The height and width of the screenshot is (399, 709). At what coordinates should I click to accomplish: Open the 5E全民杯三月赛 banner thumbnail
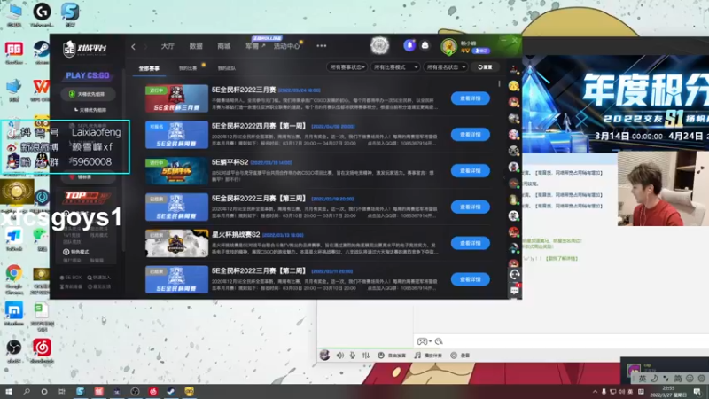pyautogui.click(x=176, y=98)
